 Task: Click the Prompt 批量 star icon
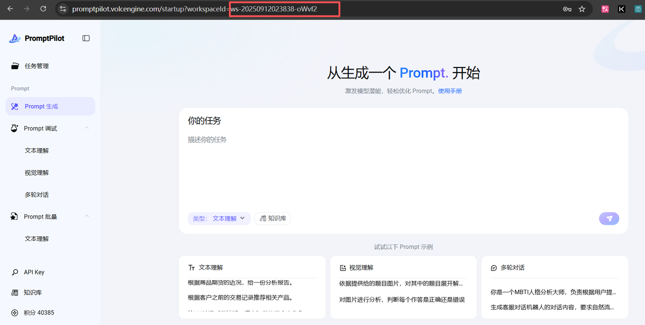[x=15, y=217]
